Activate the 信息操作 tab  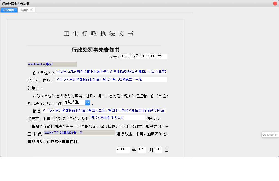[x=9, y=10]
